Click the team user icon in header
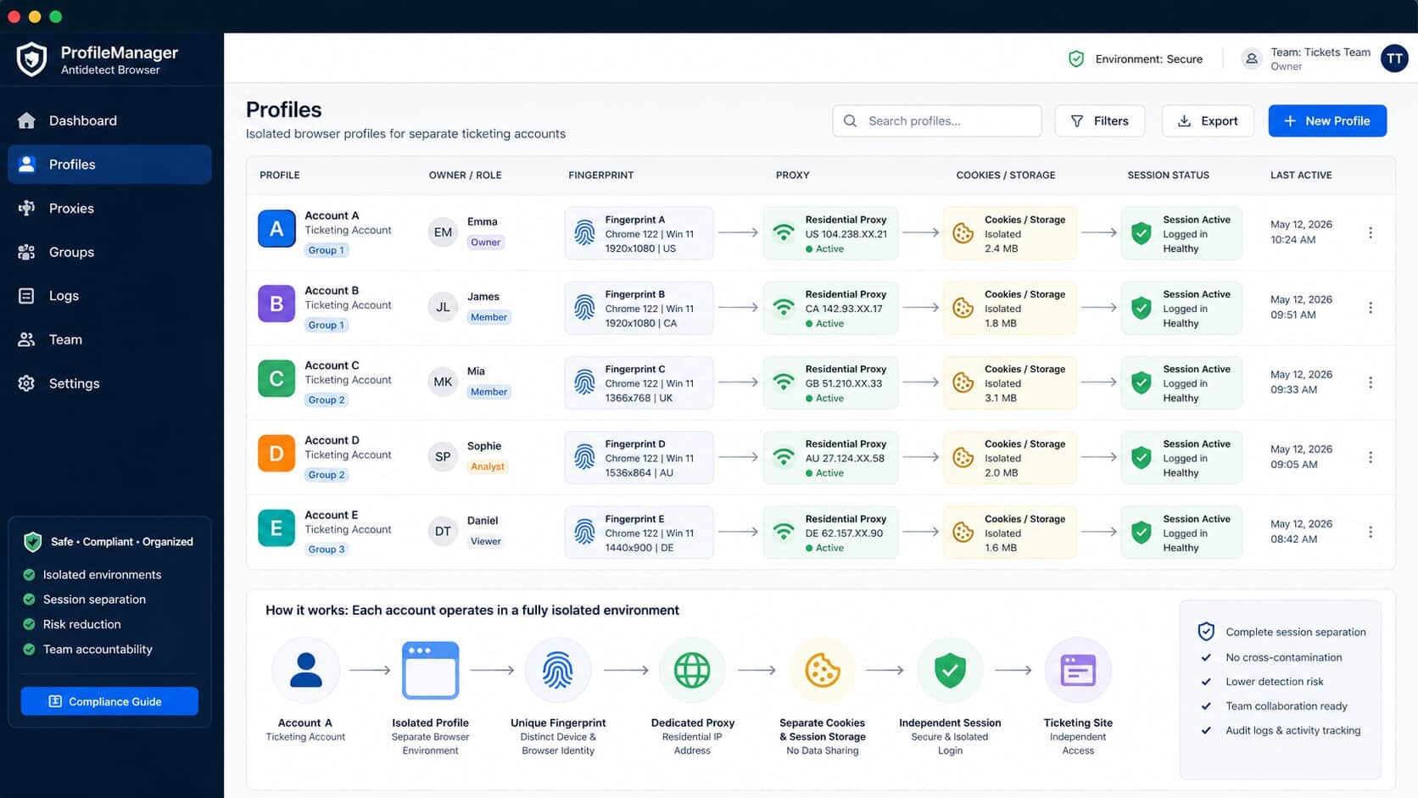Image resolution: width=1418 pixels, height=798 pixels. coord(1251,59)
